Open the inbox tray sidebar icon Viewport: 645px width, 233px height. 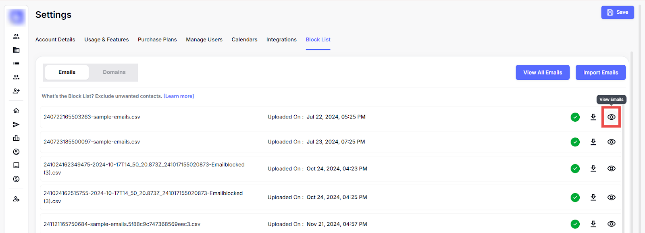point(16,165)
